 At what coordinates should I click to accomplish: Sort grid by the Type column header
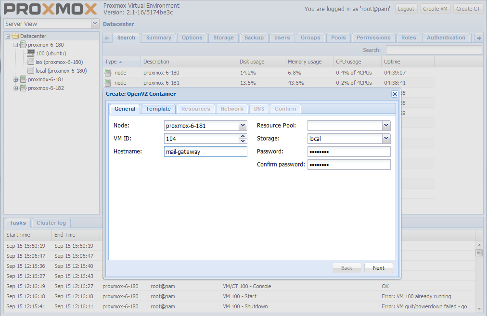click(x=121, y=62)
